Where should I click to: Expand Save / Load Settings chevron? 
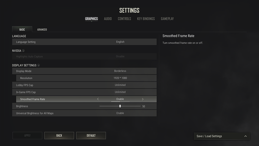245,136
